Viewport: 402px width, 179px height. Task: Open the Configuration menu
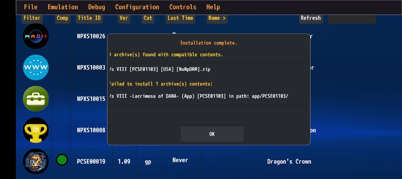tap(137, 7)
